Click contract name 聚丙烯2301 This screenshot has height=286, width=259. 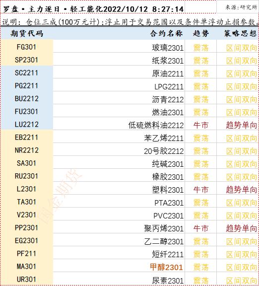pyautogui.click(x=164, y=228)
